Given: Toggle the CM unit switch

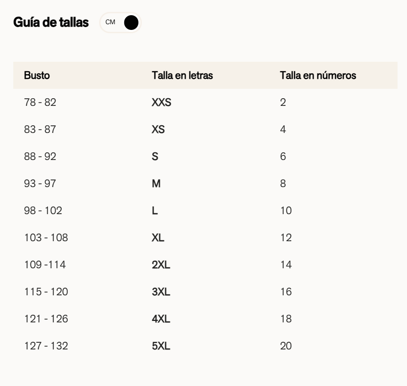Looking at the screenshot, I should [121, 22].
